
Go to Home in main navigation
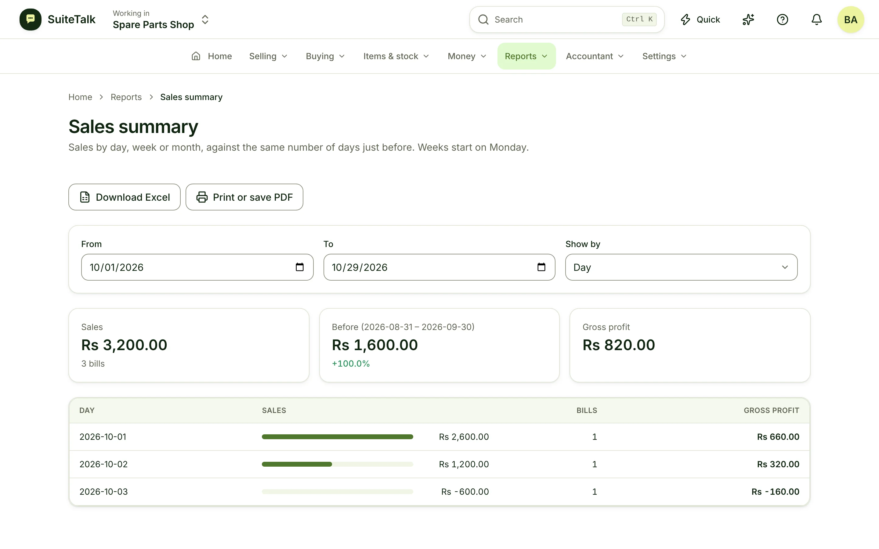[212, 56]
